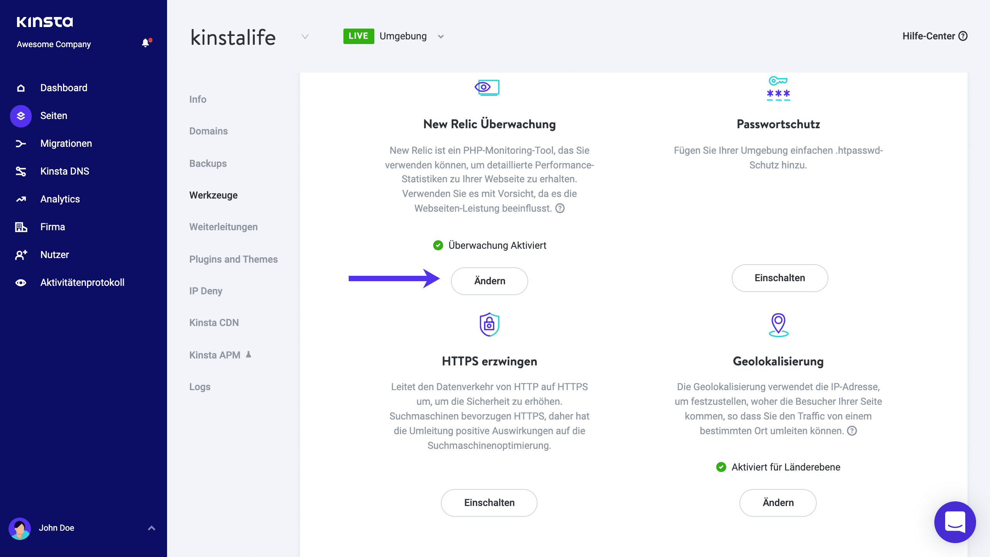Click the LIVE environment badge
This screenshot has width=990, height=557.
coord(358,36)
